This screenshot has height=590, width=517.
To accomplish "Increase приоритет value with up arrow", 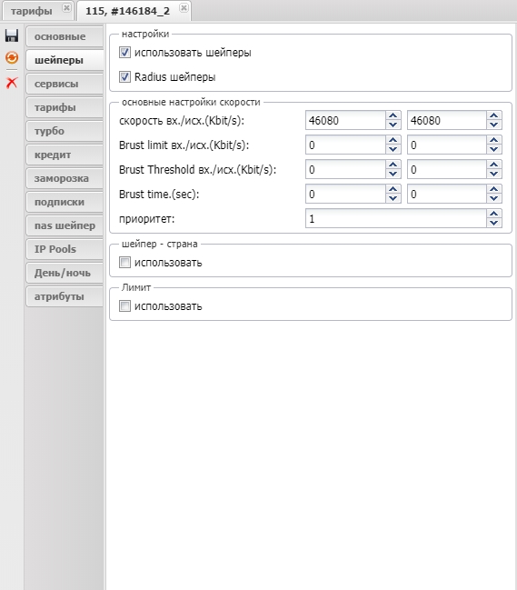I will coord(493,215).
